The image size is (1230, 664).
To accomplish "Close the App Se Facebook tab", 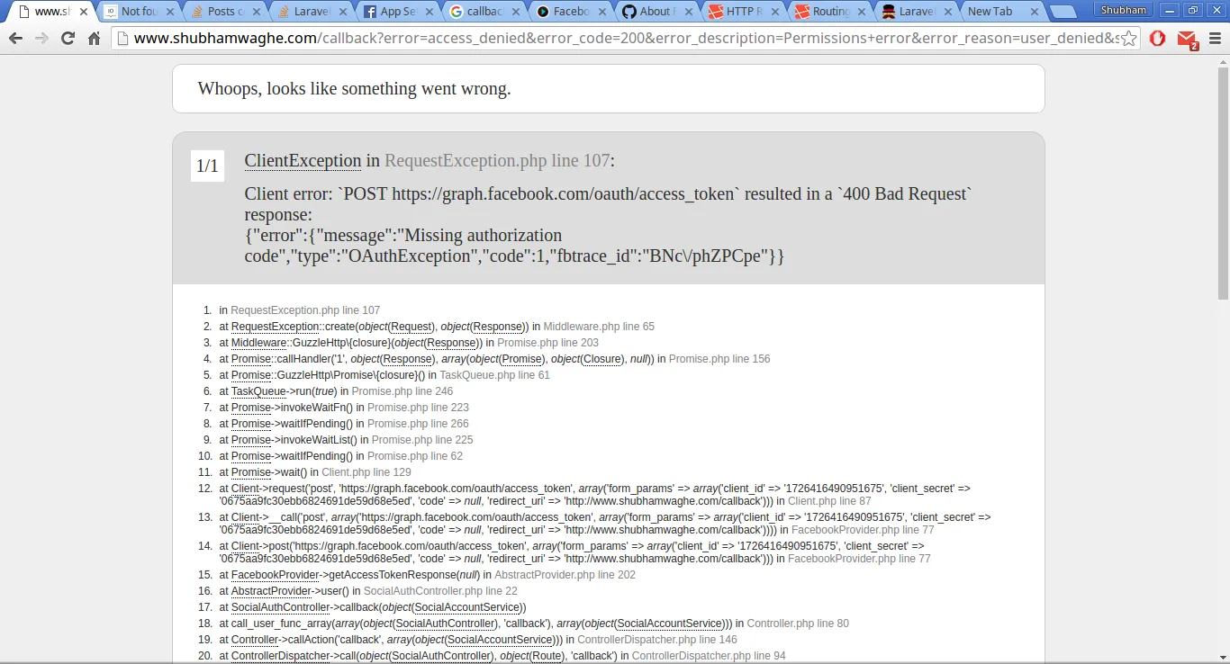I will coord(428,12).
